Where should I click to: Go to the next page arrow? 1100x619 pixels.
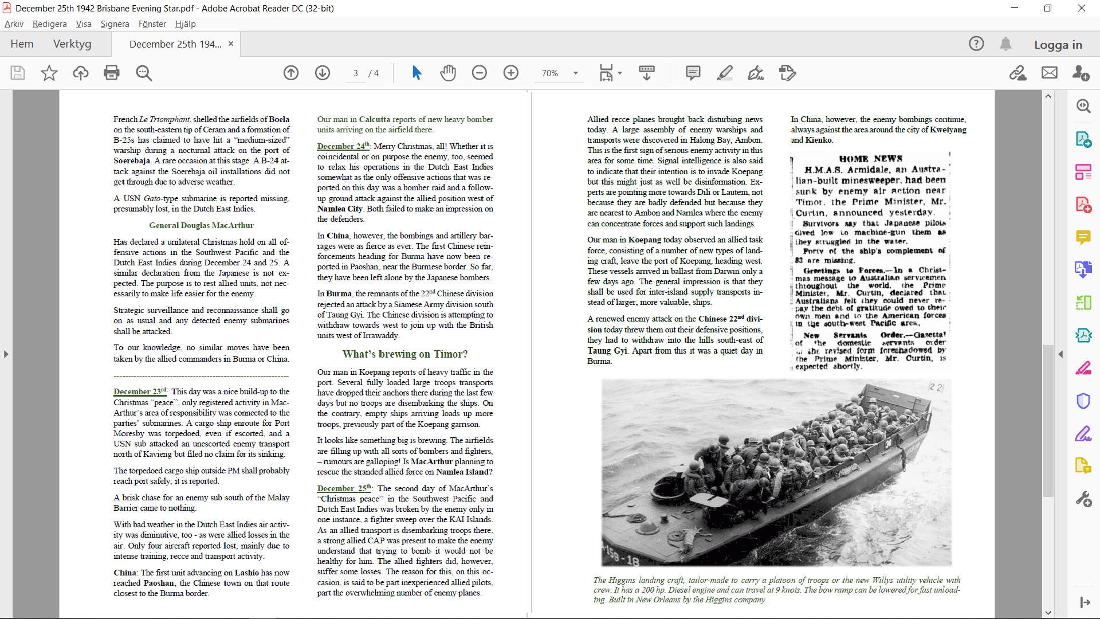click(x=323, y=73)
